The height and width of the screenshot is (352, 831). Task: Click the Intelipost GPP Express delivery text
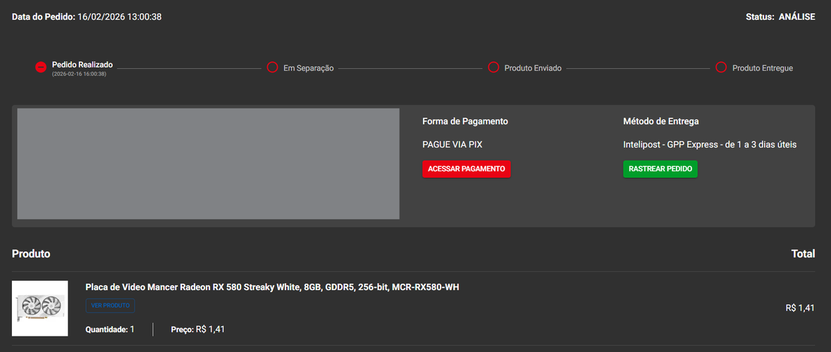coord(710,144)
